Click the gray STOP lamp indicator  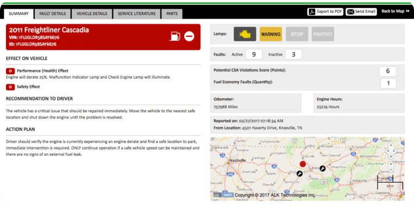coord(297,34)
